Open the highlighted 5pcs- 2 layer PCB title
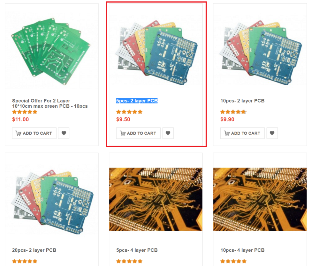Screen dimensions: 327x266 pyautogui.click(x=137, y=101)
